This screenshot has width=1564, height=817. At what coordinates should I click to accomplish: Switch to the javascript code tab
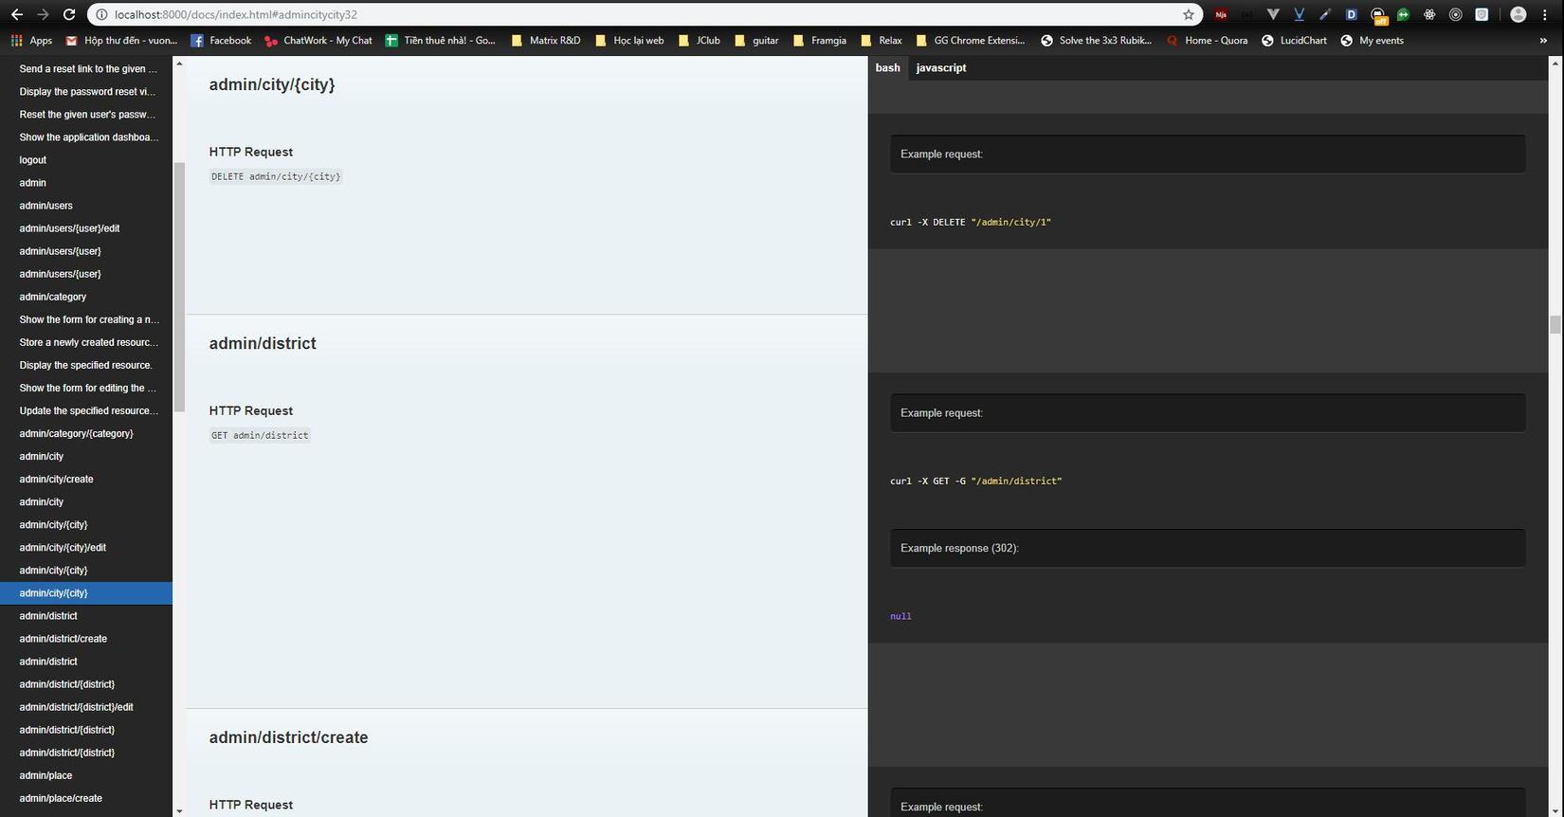(941, 68)
